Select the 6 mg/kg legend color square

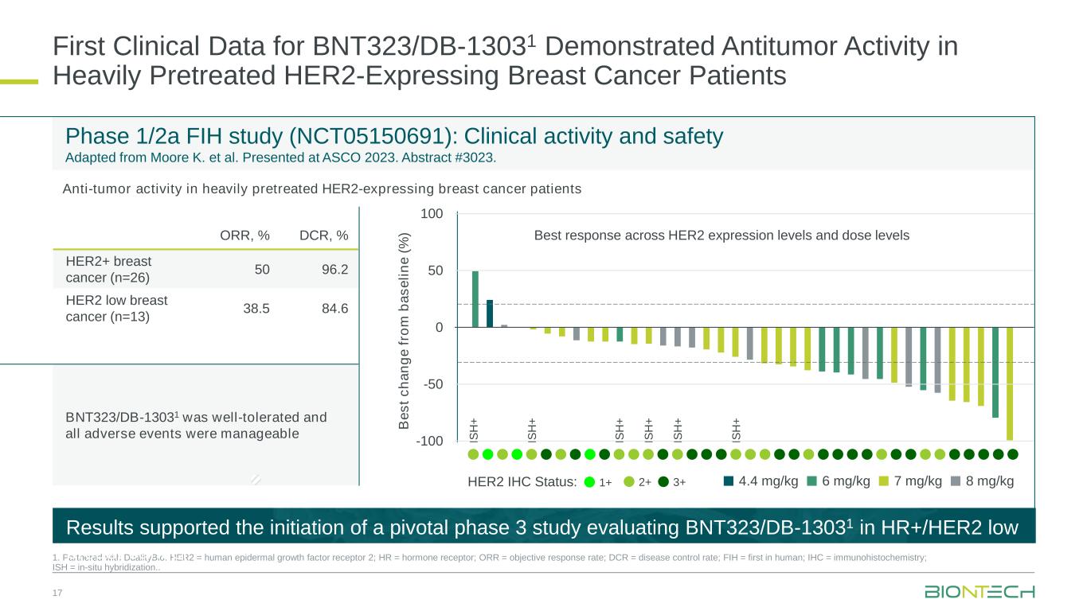[x=812, y=481]
